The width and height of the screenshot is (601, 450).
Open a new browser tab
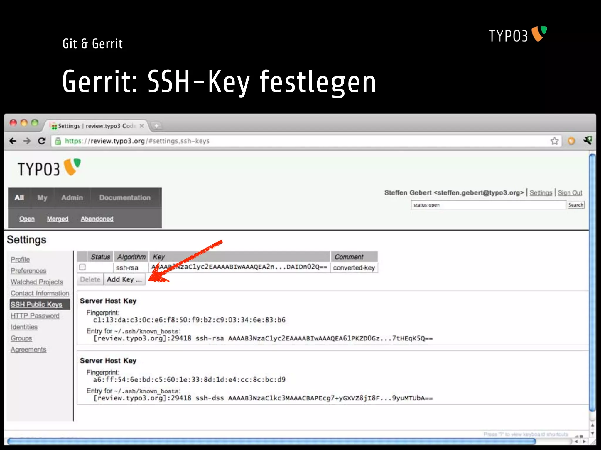tap(156, 126)
